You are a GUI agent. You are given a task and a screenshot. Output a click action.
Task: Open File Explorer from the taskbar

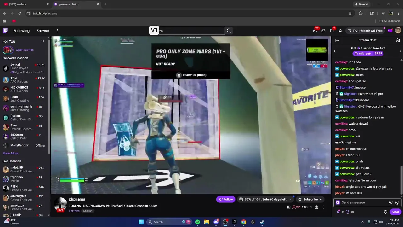point(207,222)
